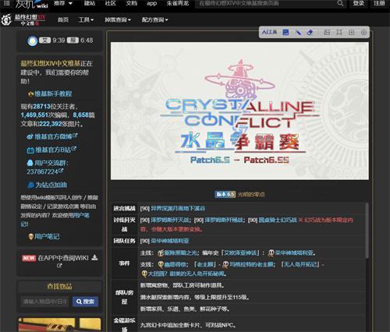Click the round icon at the floating toolbar's end
390x332 pixels.
click(363, 32)
